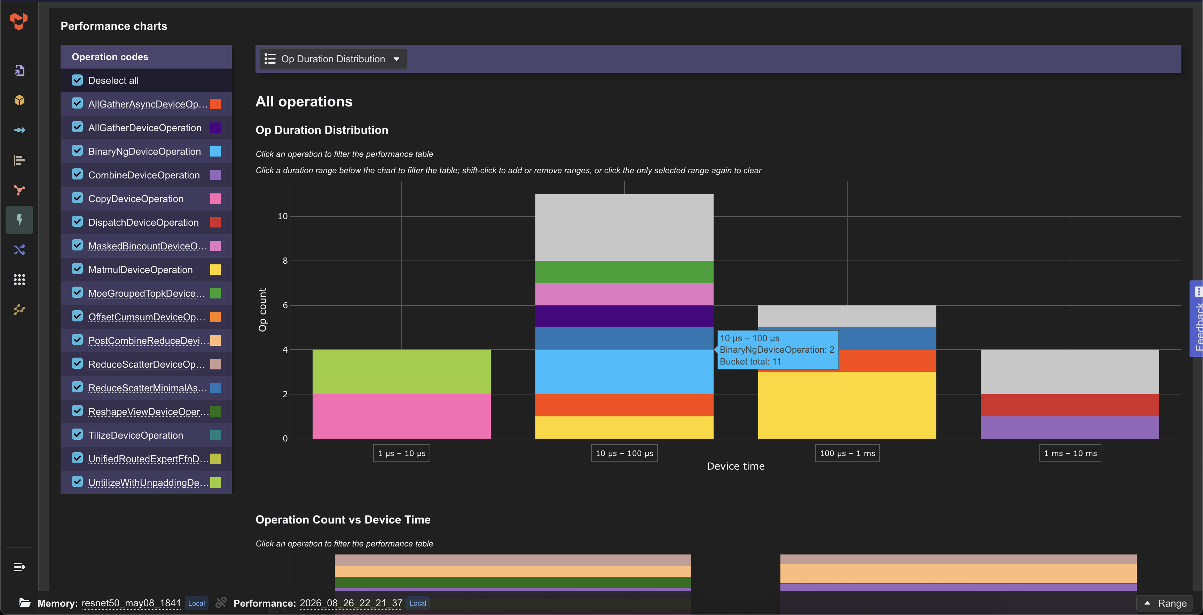Open the shuffle arrows icon in sidebar
Viewport: 1203px width, 615px height.
point(19,250)
